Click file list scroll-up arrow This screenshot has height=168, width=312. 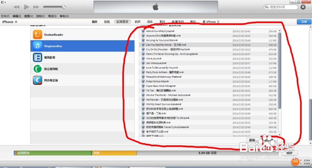(x=280, y=31)
